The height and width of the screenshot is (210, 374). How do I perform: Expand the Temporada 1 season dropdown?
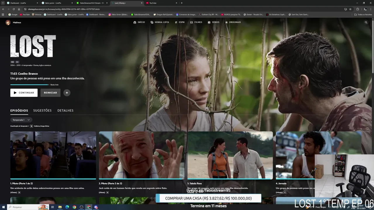tap(21, 120)
